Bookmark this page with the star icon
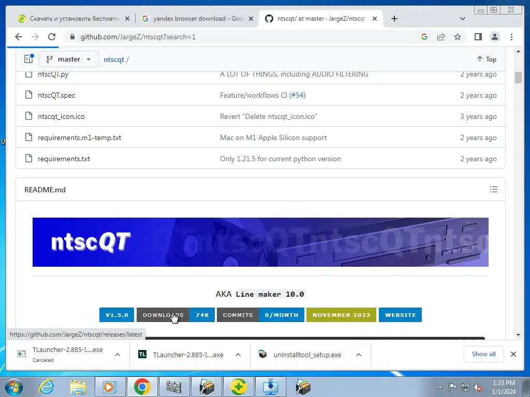This screenshot has width=530, height=397. [x=458, y=37]
